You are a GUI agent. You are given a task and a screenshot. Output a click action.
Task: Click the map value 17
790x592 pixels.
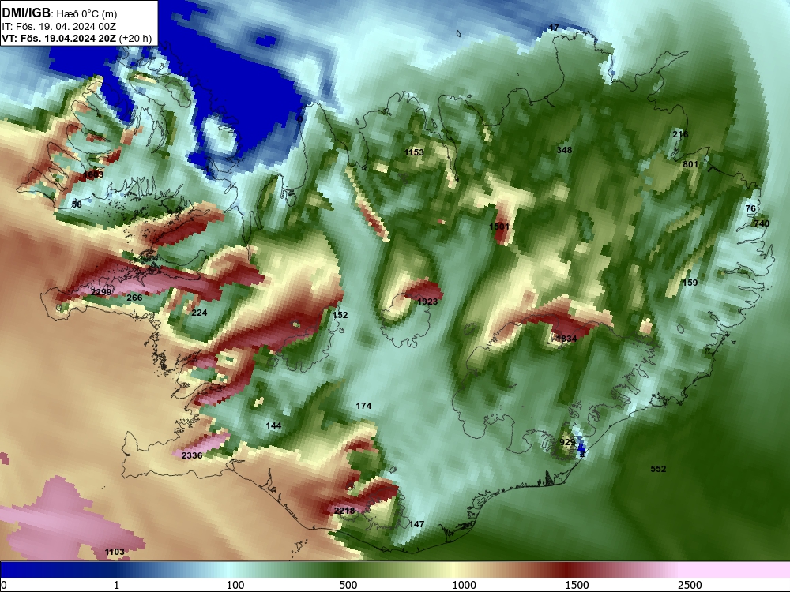tap(554, 28)
